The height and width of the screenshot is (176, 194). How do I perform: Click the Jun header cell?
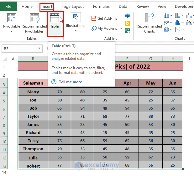pos(173,83)
